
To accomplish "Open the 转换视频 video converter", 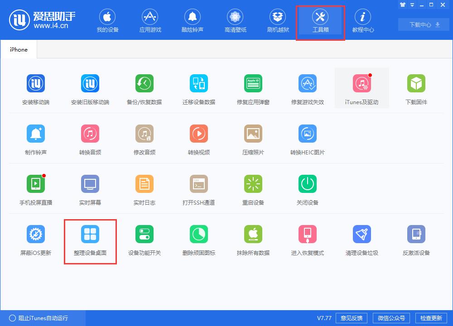I will pos(199,138).
